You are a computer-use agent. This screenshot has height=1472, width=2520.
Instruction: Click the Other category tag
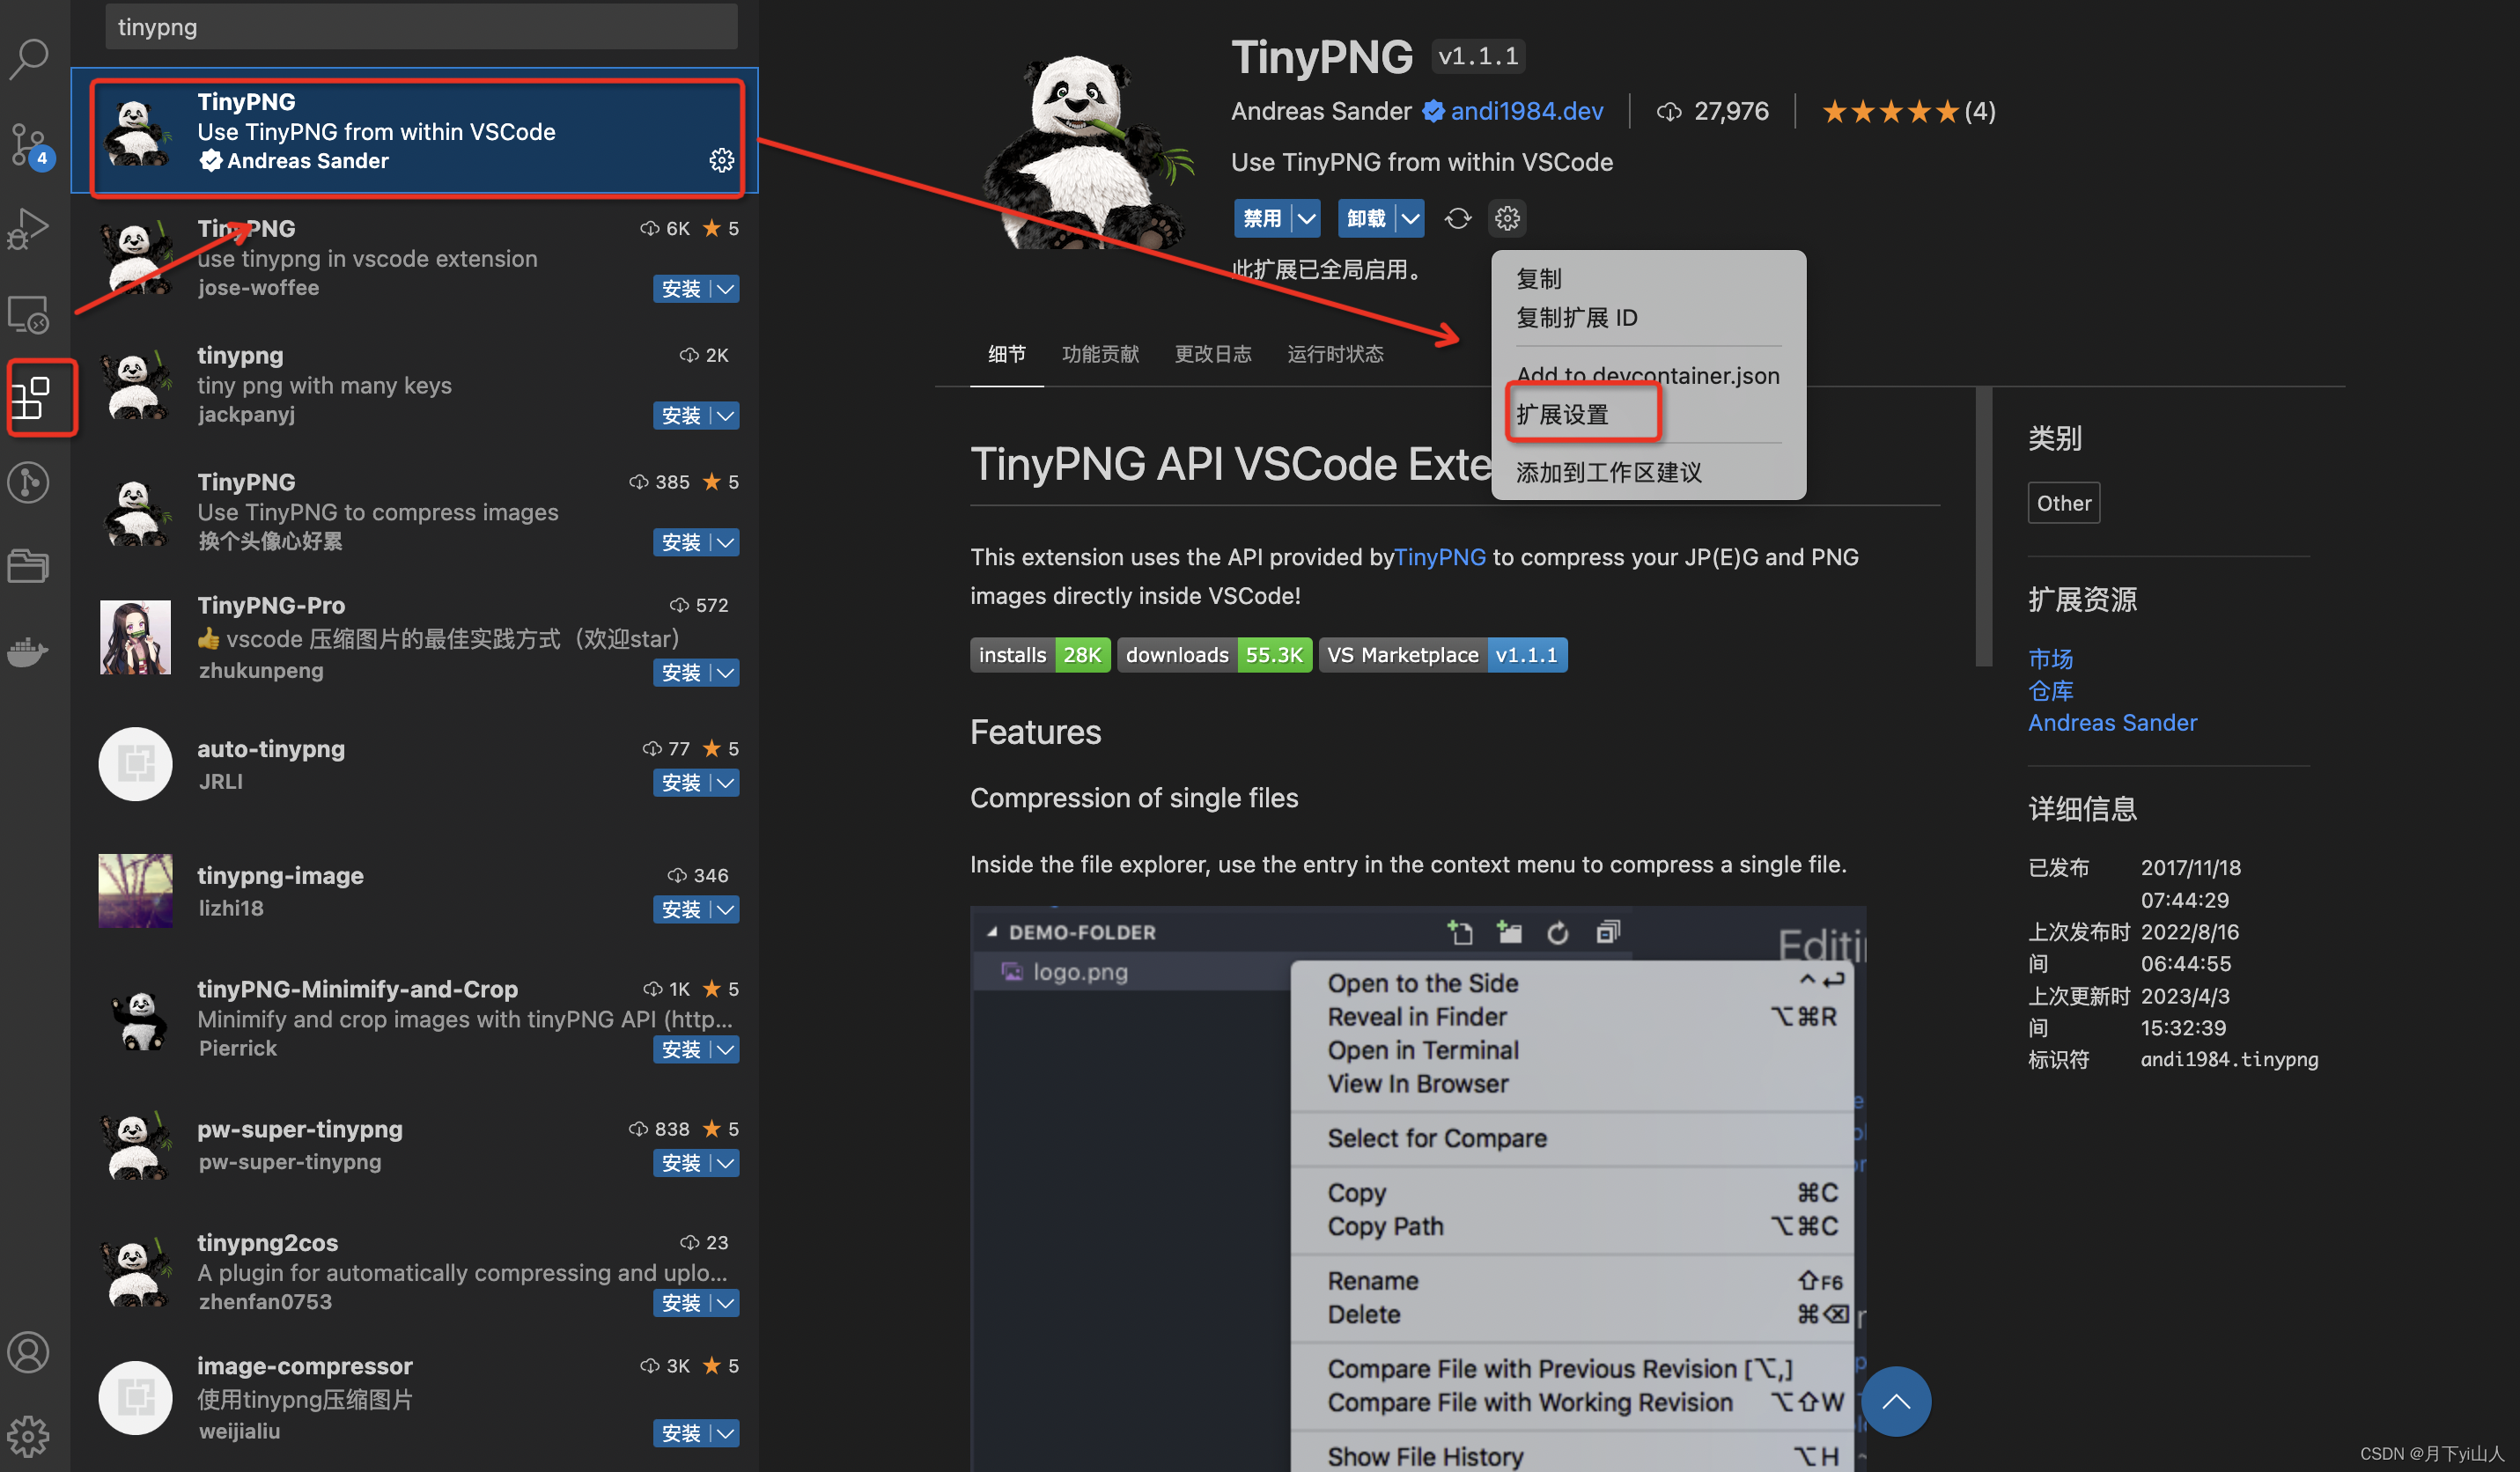pos(2064,503)
